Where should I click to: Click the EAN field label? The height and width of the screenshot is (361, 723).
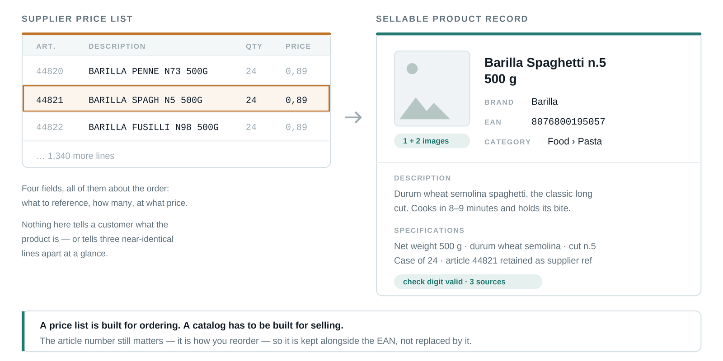pyautogui.click(x=493, y=122)
